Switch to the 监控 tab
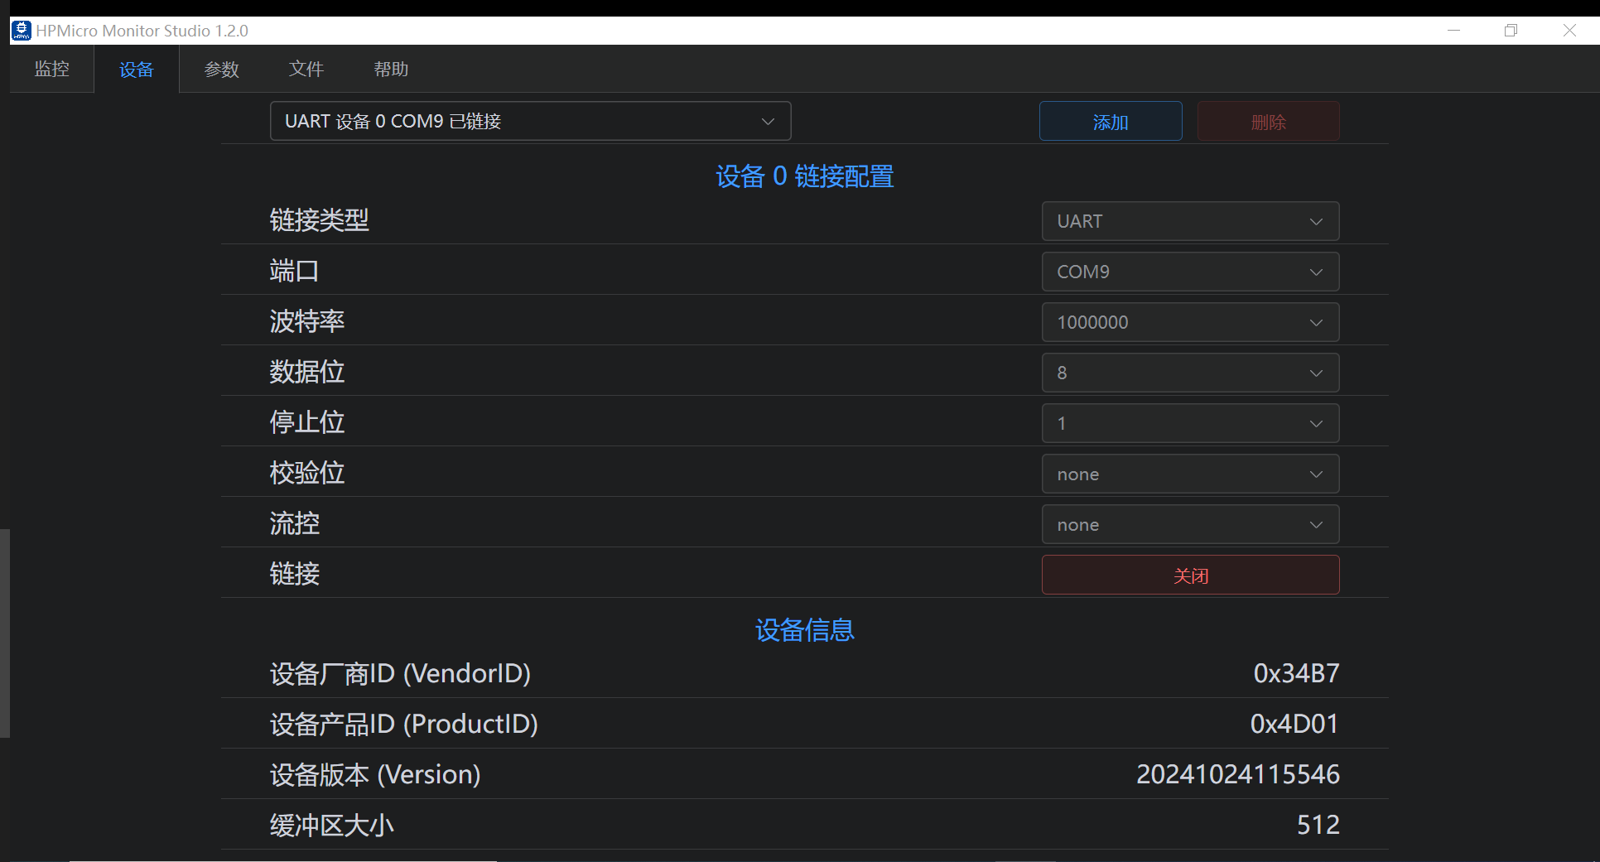This screenshot has width=1600, height=862. tap(52, 70)
